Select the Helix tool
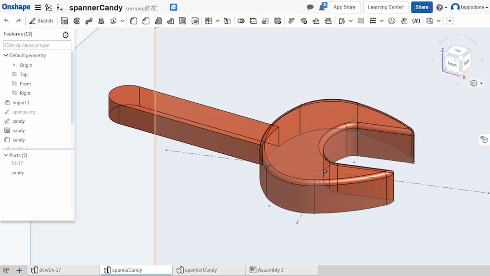490x276 pixels. tap(373, 21)
